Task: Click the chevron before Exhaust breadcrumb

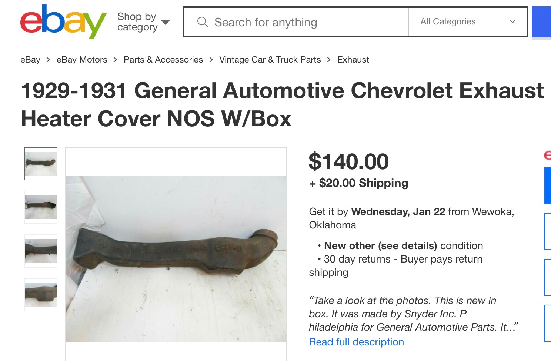Action: (329, 60)
